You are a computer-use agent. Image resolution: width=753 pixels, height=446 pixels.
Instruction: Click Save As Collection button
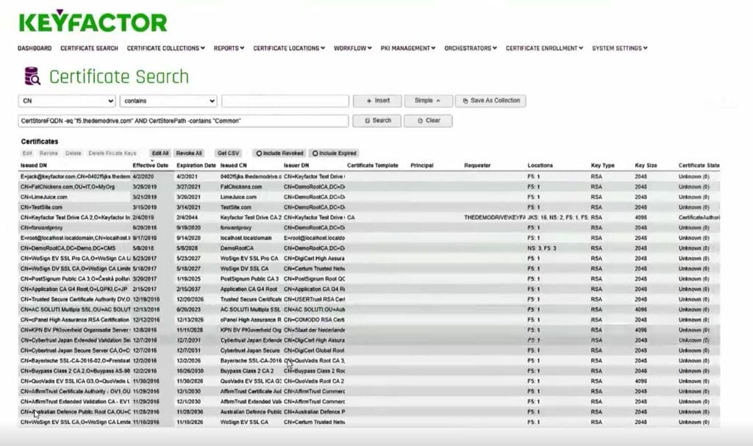pyautogui.click(x=490, y=101)
